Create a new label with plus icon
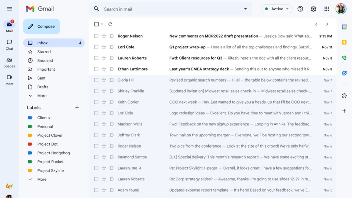This screenshot has width=352, height=198. [77, 107]
